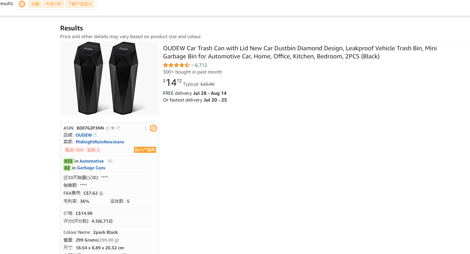Click 下载产品卖点 in the toolbar
This screenshot has width=470, height=254.
tap(80, 4)
